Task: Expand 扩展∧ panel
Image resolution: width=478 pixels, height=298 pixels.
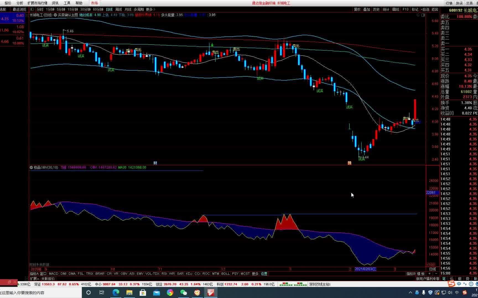Action: [35, 279]
